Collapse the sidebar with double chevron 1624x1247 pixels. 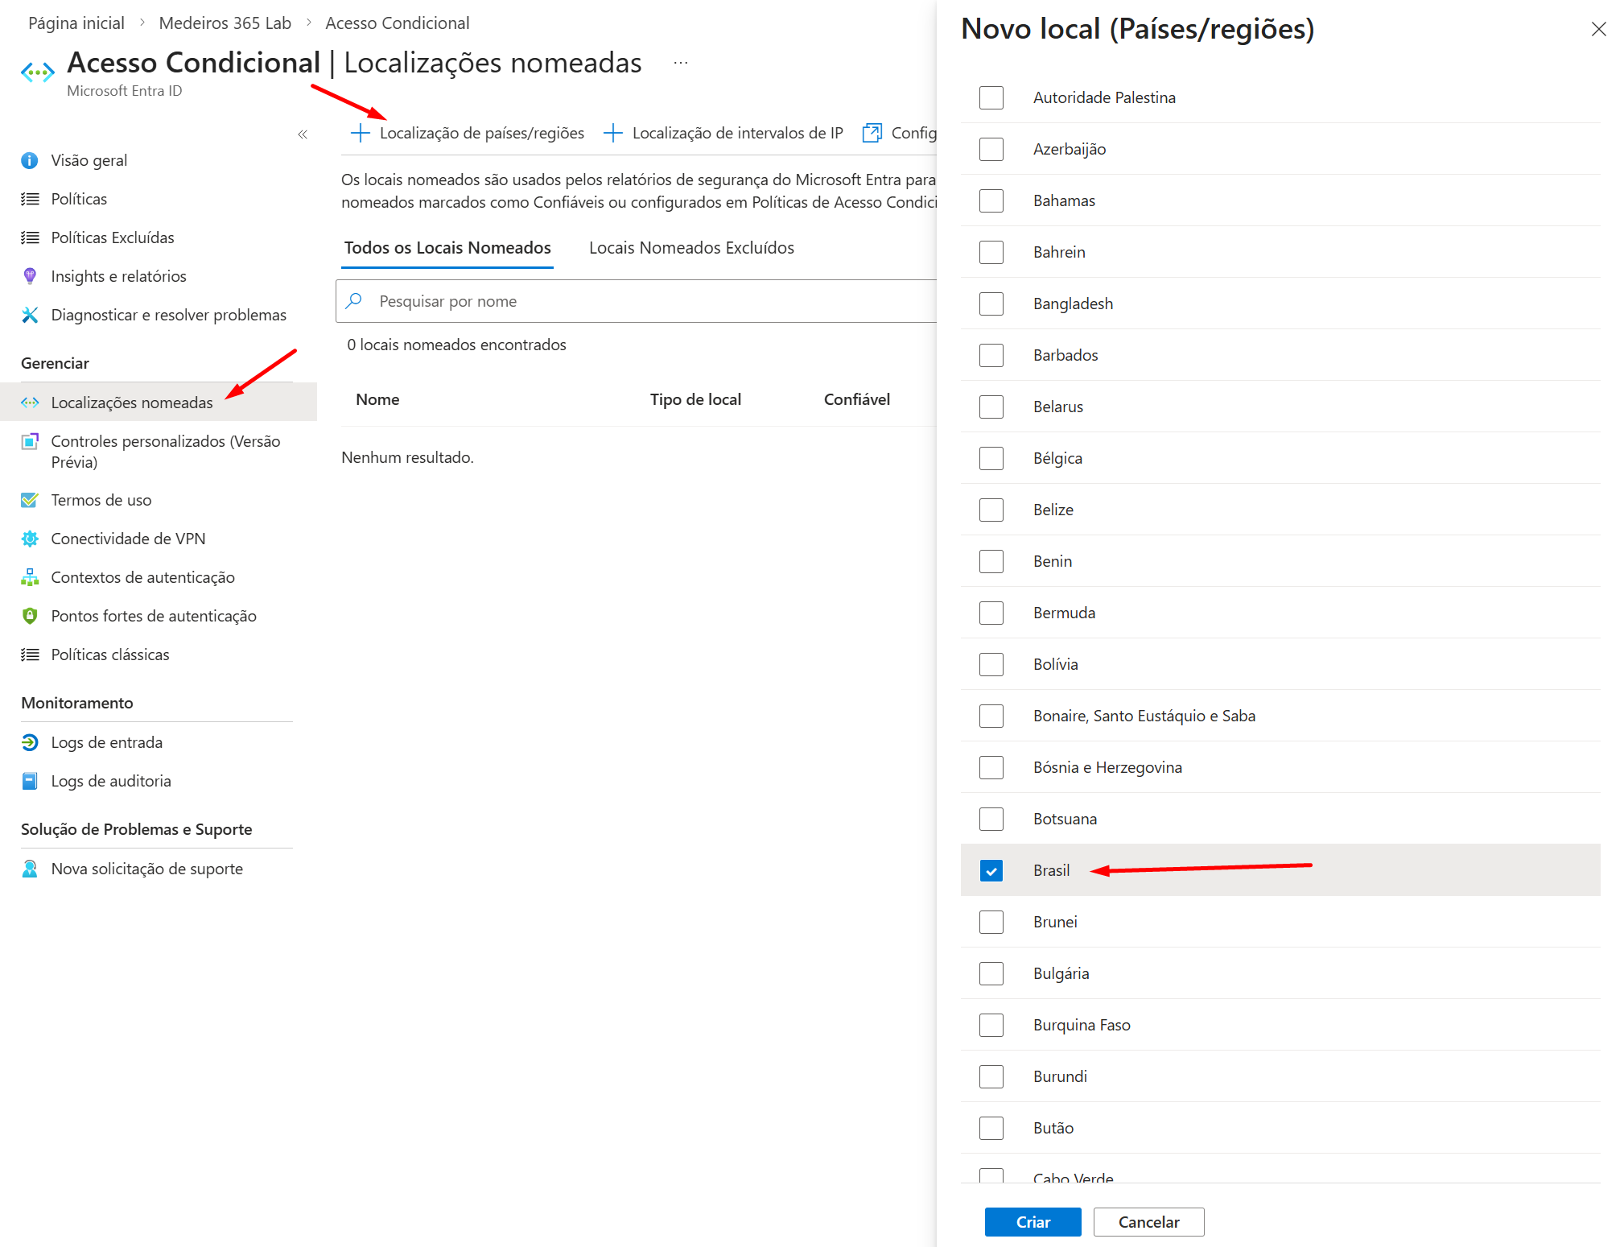303,134
